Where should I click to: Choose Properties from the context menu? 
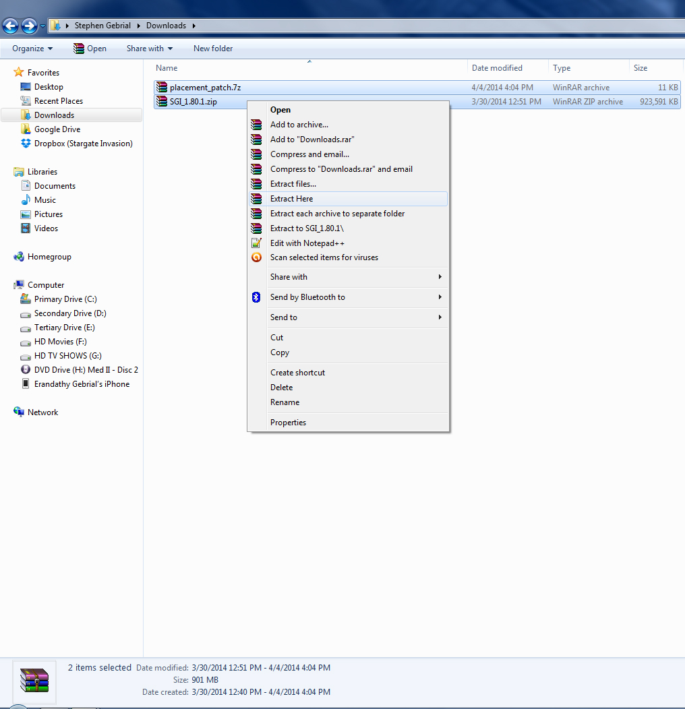(349, 423)
